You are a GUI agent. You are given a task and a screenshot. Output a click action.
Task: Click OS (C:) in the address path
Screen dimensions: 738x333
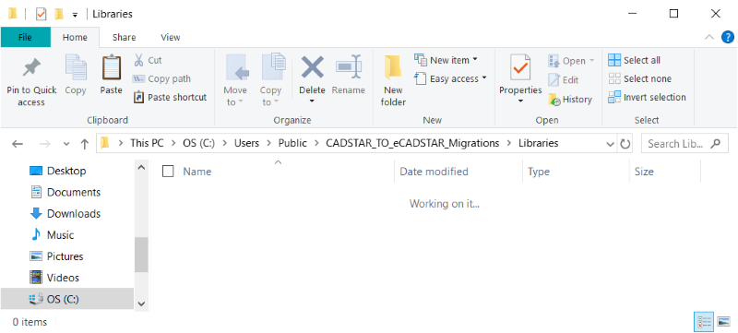point(199,144)
